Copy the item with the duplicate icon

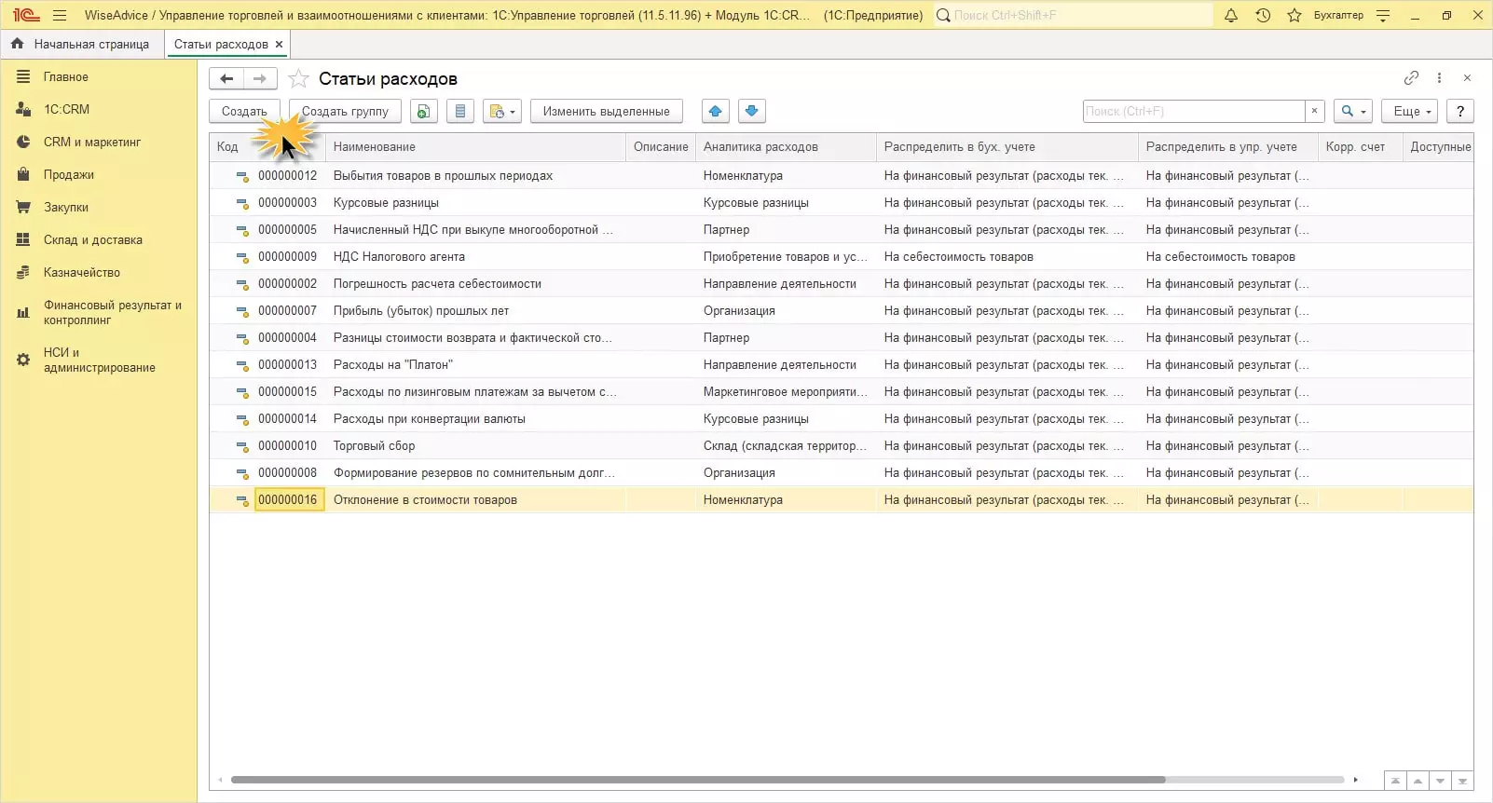[423, 112]
